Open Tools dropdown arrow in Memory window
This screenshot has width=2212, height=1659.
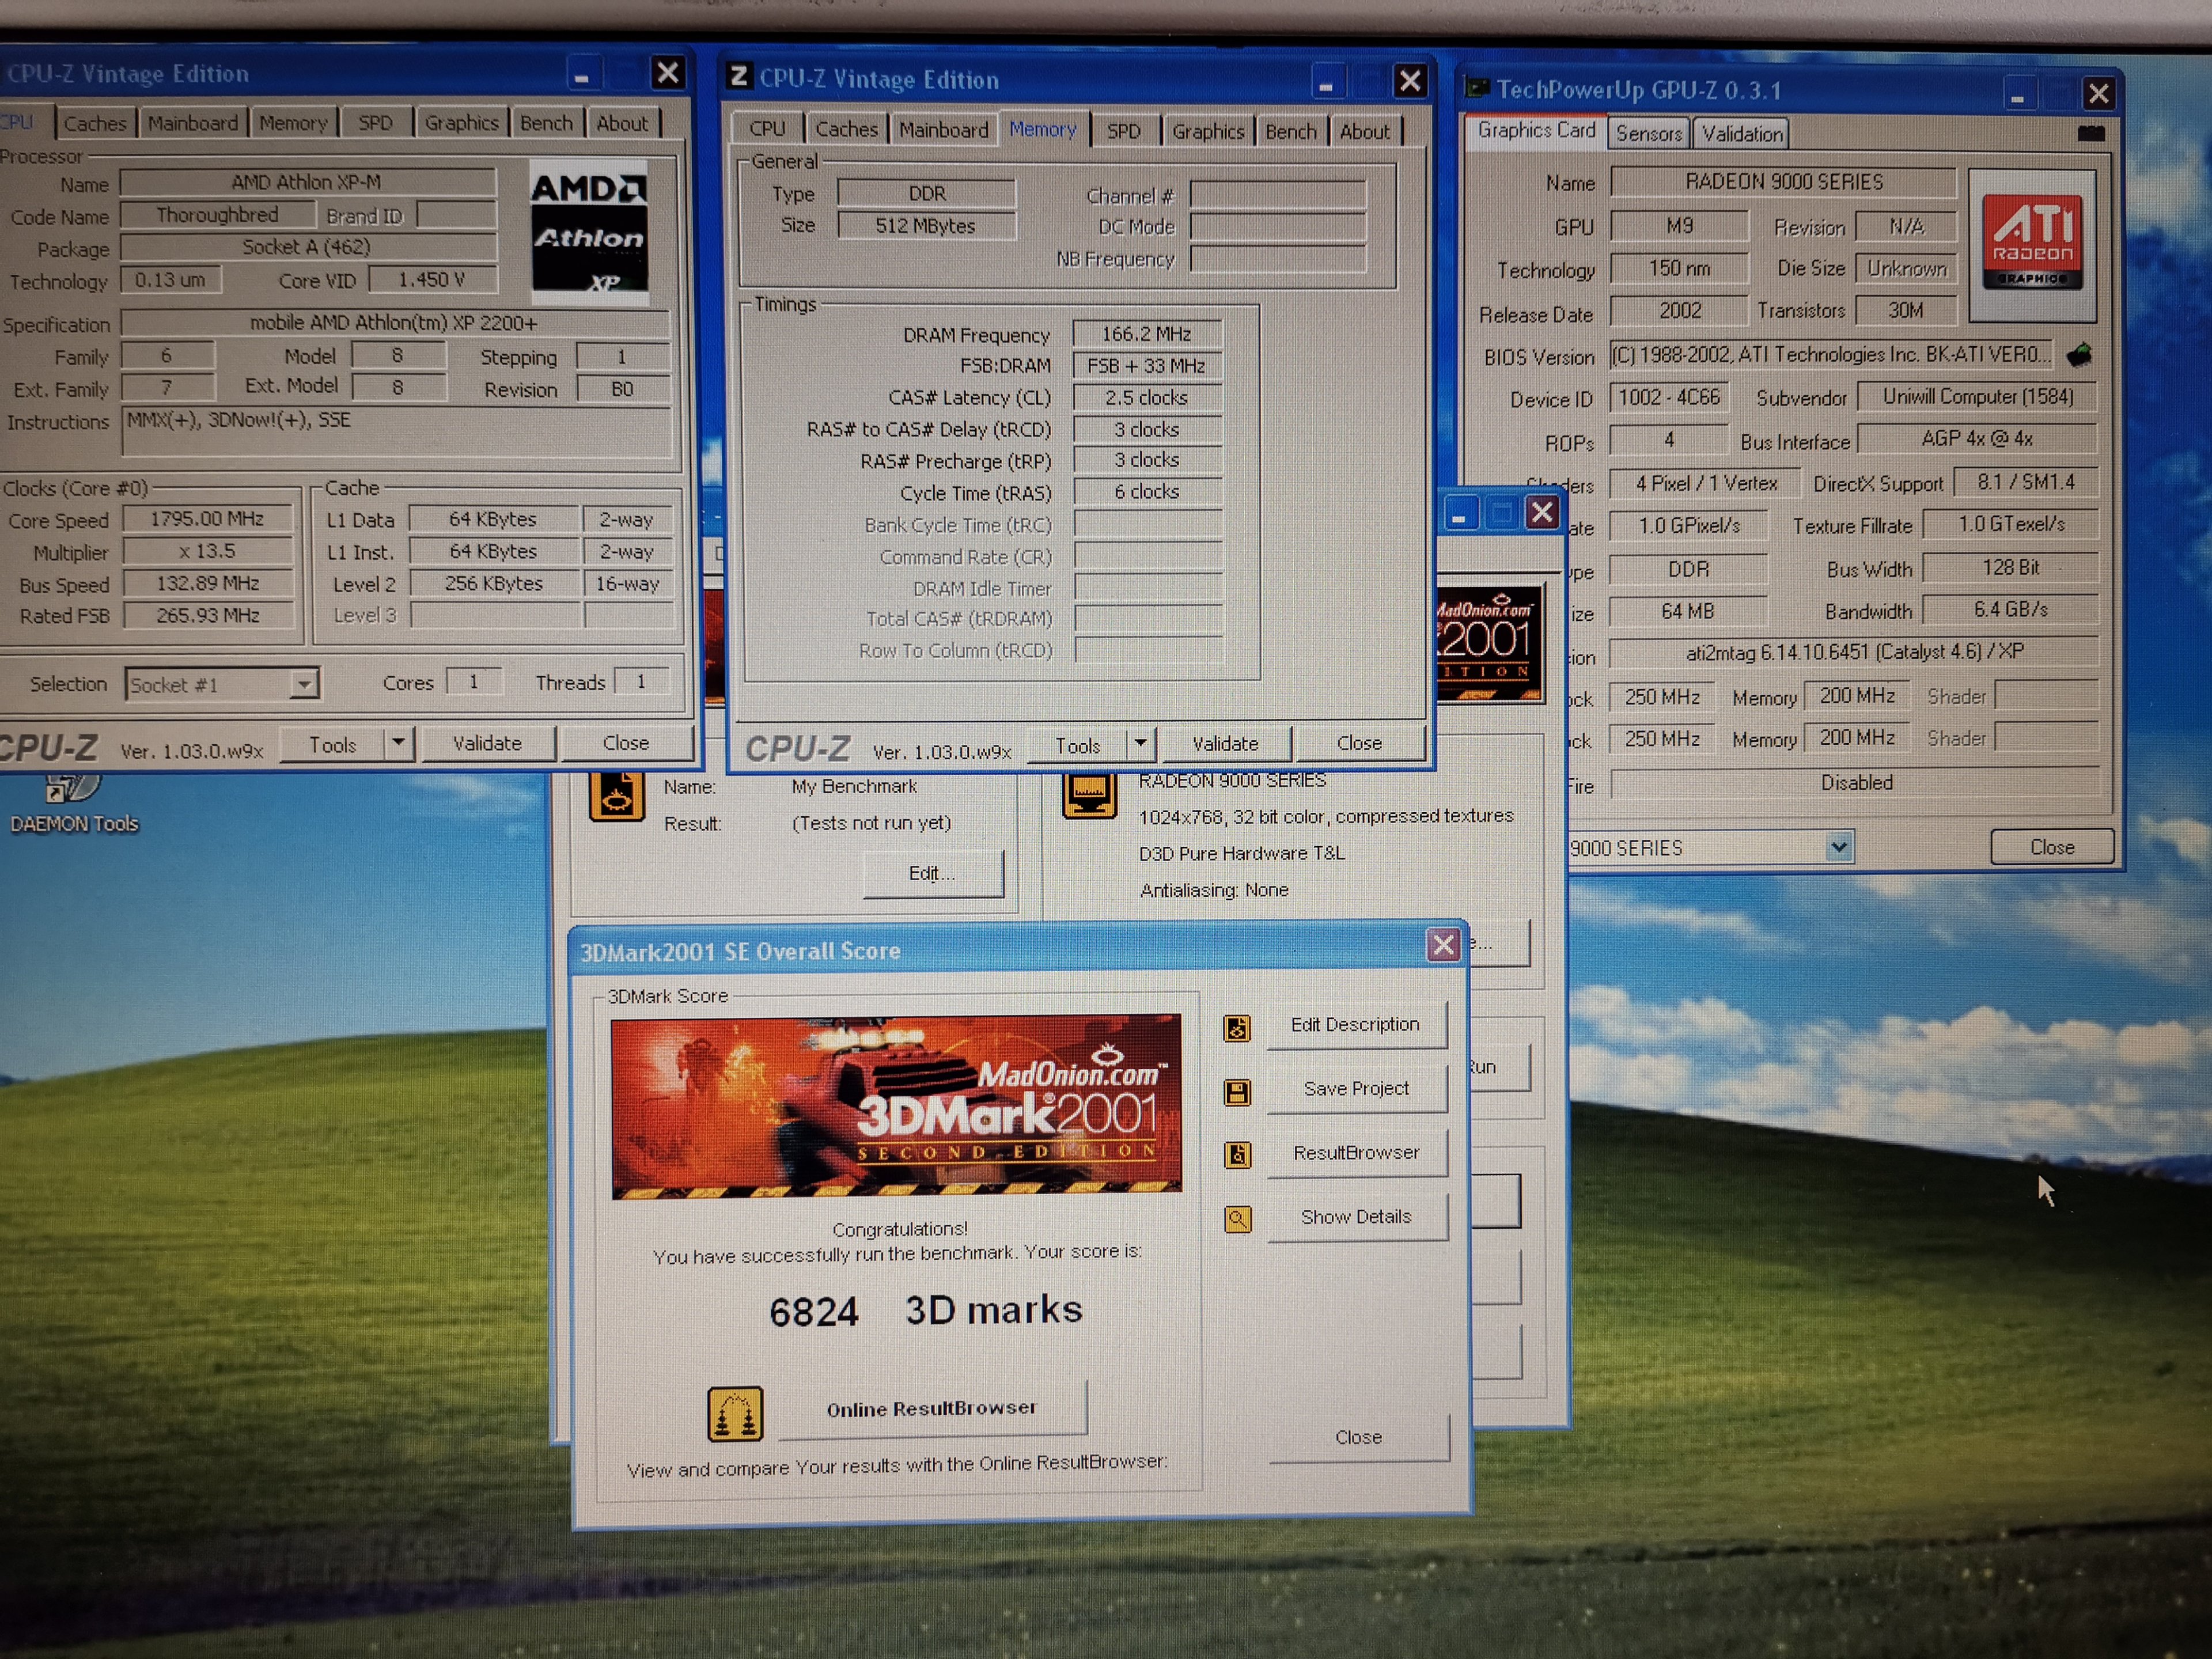pos(1140,743)
